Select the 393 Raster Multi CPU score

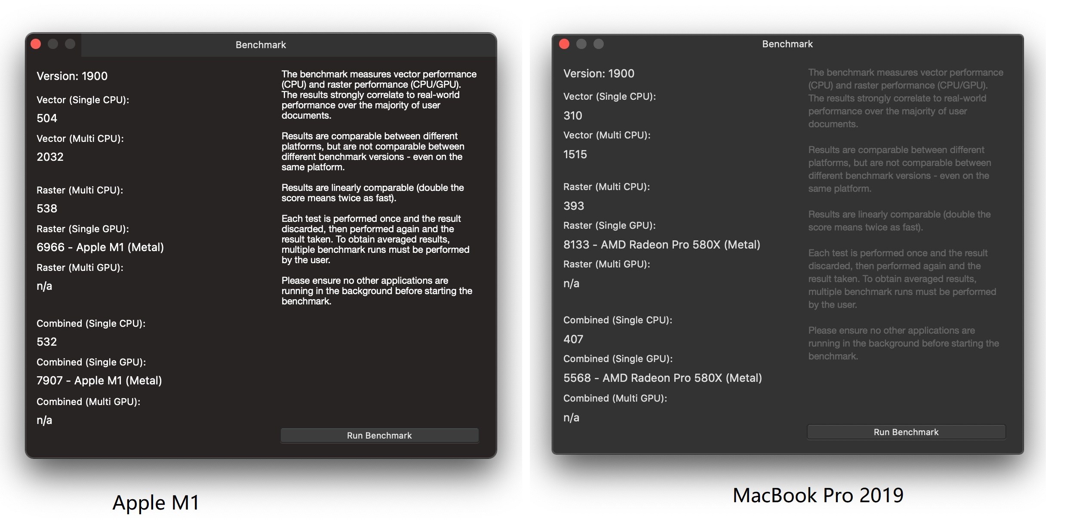pyautogui.click(x=574, y=206)
